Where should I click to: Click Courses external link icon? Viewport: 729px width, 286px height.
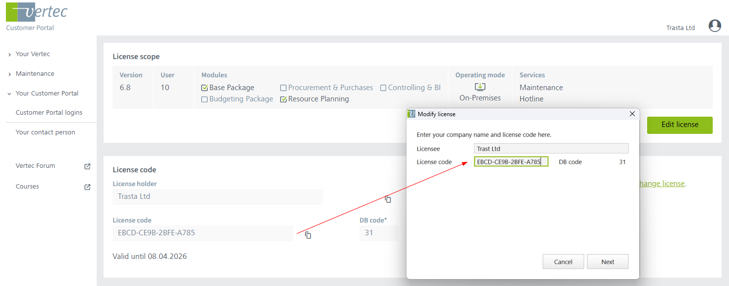(87, 187)
